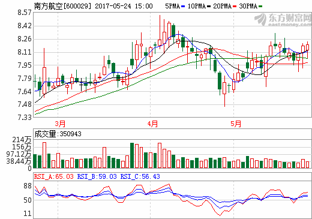Click the red 20PMA legend color marker

[x=235, y=7]
